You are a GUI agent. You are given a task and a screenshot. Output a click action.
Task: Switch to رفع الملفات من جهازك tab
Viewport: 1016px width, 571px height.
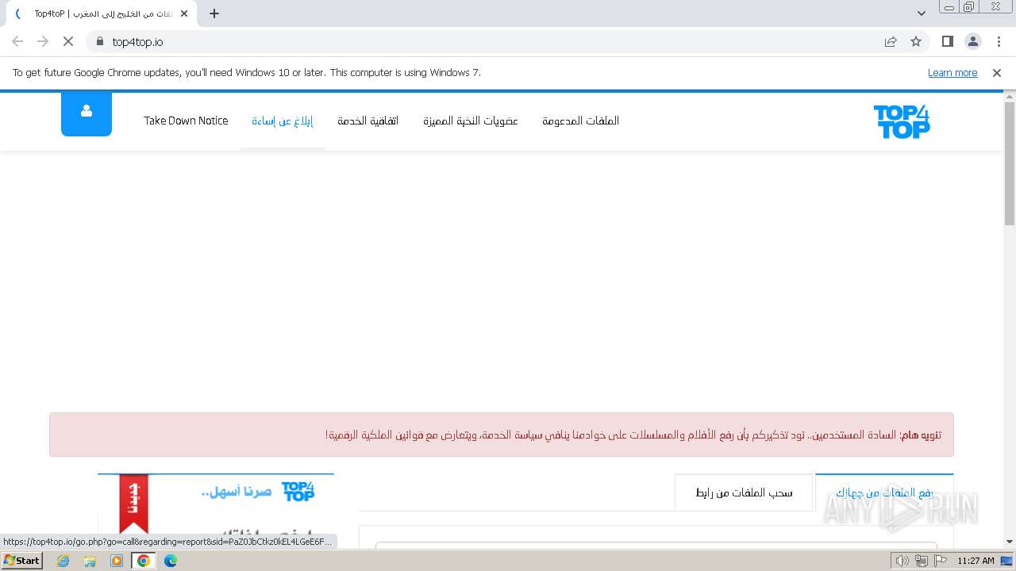click(x=884, y=492)
